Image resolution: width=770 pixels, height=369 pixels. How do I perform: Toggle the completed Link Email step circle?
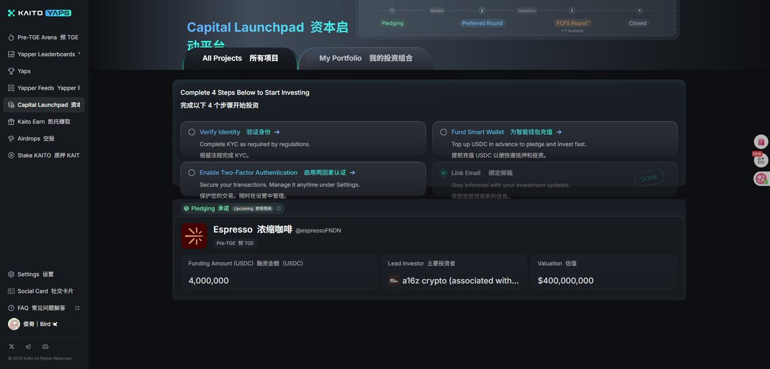(x=443, y=173)
